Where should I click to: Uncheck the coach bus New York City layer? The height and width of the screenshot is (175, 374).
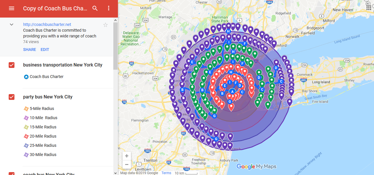12,173
